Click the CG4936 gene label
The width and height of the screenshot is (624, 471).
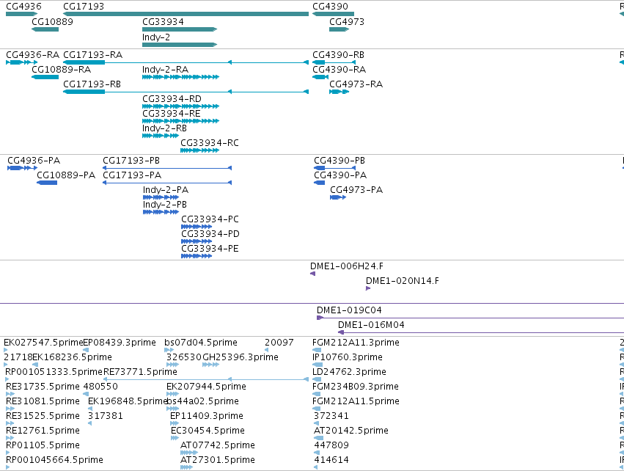23,7
